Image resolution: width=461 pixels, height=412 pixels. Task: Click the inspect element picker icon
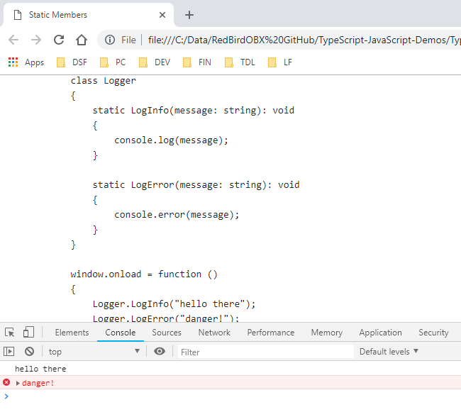[10, 333]
